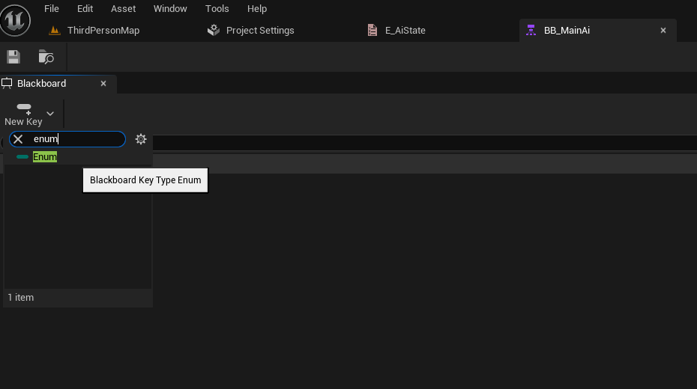
Task: Open the File menu
Action: (52, 9)
